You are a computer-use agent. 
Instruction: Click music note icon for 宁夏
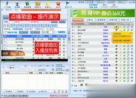[128, 46]
